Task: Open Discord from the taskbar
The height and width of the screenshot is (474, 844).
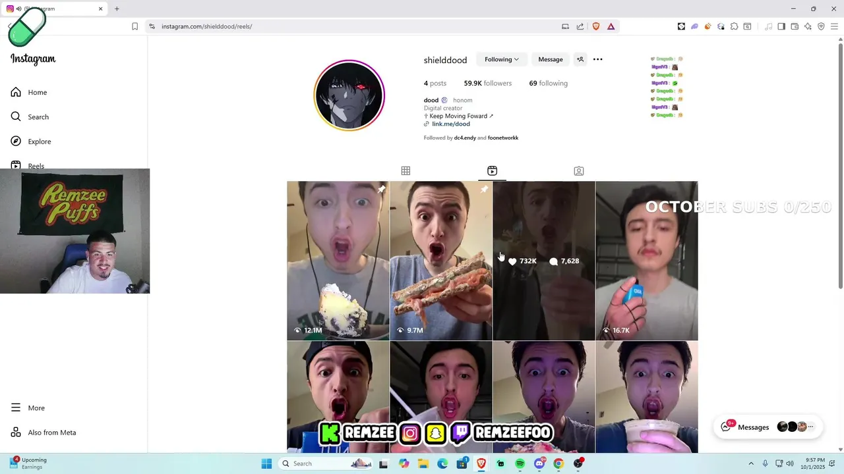Action: click(x=539, y=463)
